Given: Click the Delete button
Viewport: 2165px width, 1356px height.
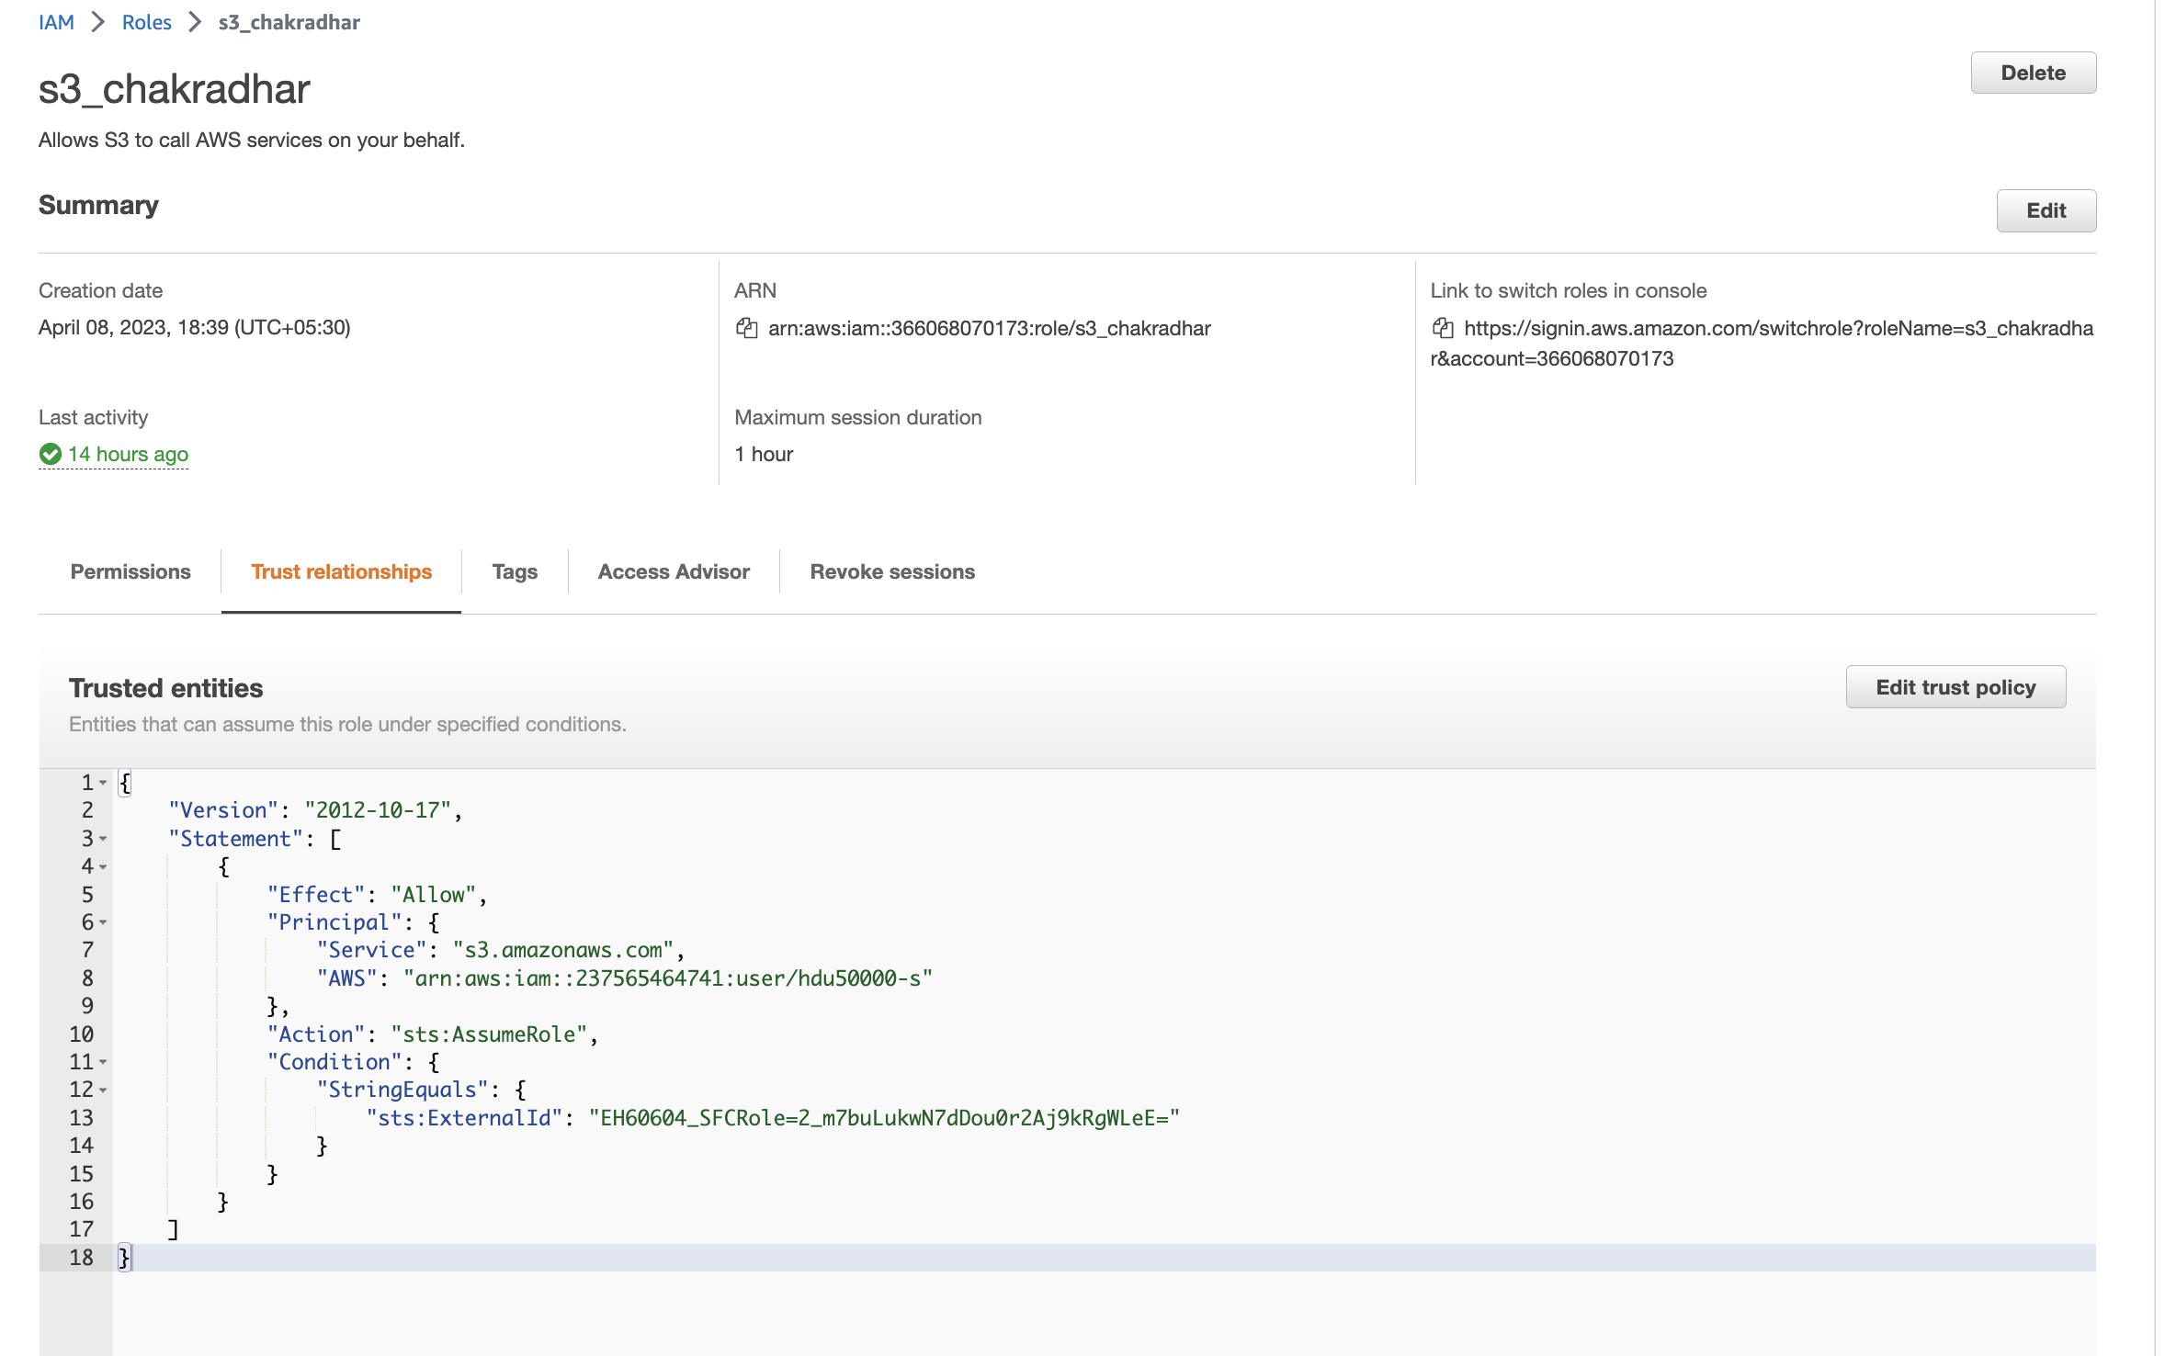Looking at the screenshot, I should 2033,73.
